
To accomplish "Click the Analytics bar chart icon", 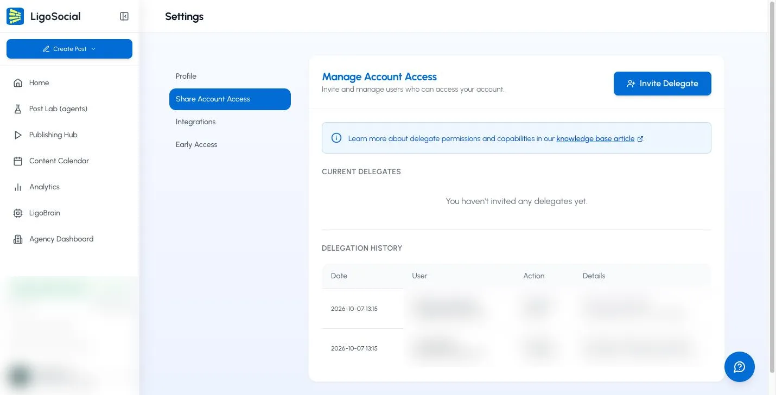I will tap(18, 187).
